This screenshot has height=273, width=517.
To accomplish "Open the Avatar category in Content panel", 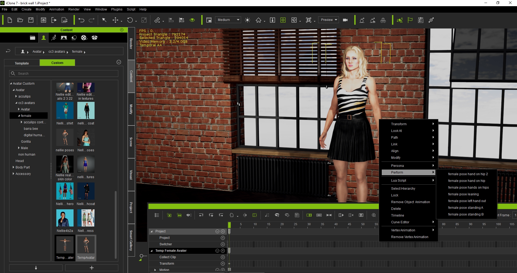I will click(x=44, y=38).
